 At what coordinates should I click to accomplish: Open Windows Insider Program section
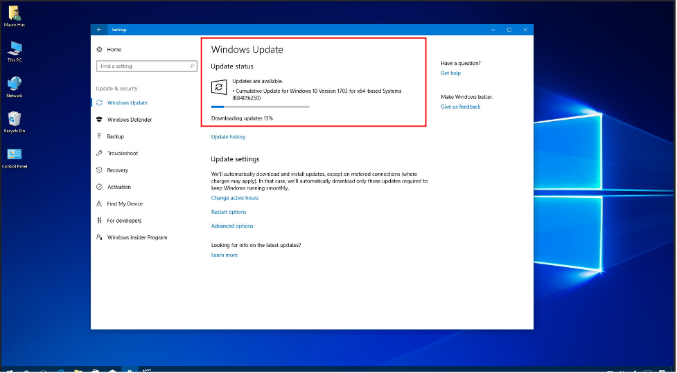click(x=137, y=237)
